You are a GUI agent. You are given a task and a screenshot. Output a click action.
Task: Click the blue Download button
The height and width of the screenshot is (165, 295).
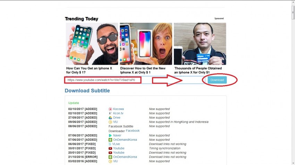[x=217, y=80]
